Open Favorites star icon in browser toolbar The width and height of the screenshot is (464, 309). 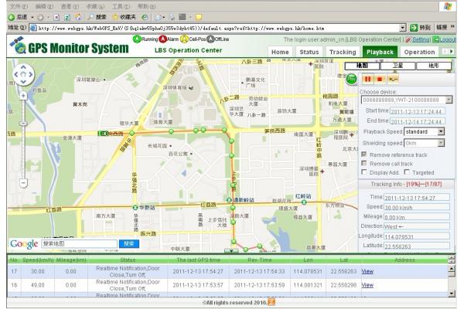(115, 17)
